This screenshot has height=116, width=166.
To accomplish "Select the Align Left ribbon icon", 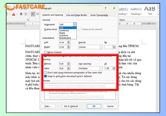I will 33,14.
